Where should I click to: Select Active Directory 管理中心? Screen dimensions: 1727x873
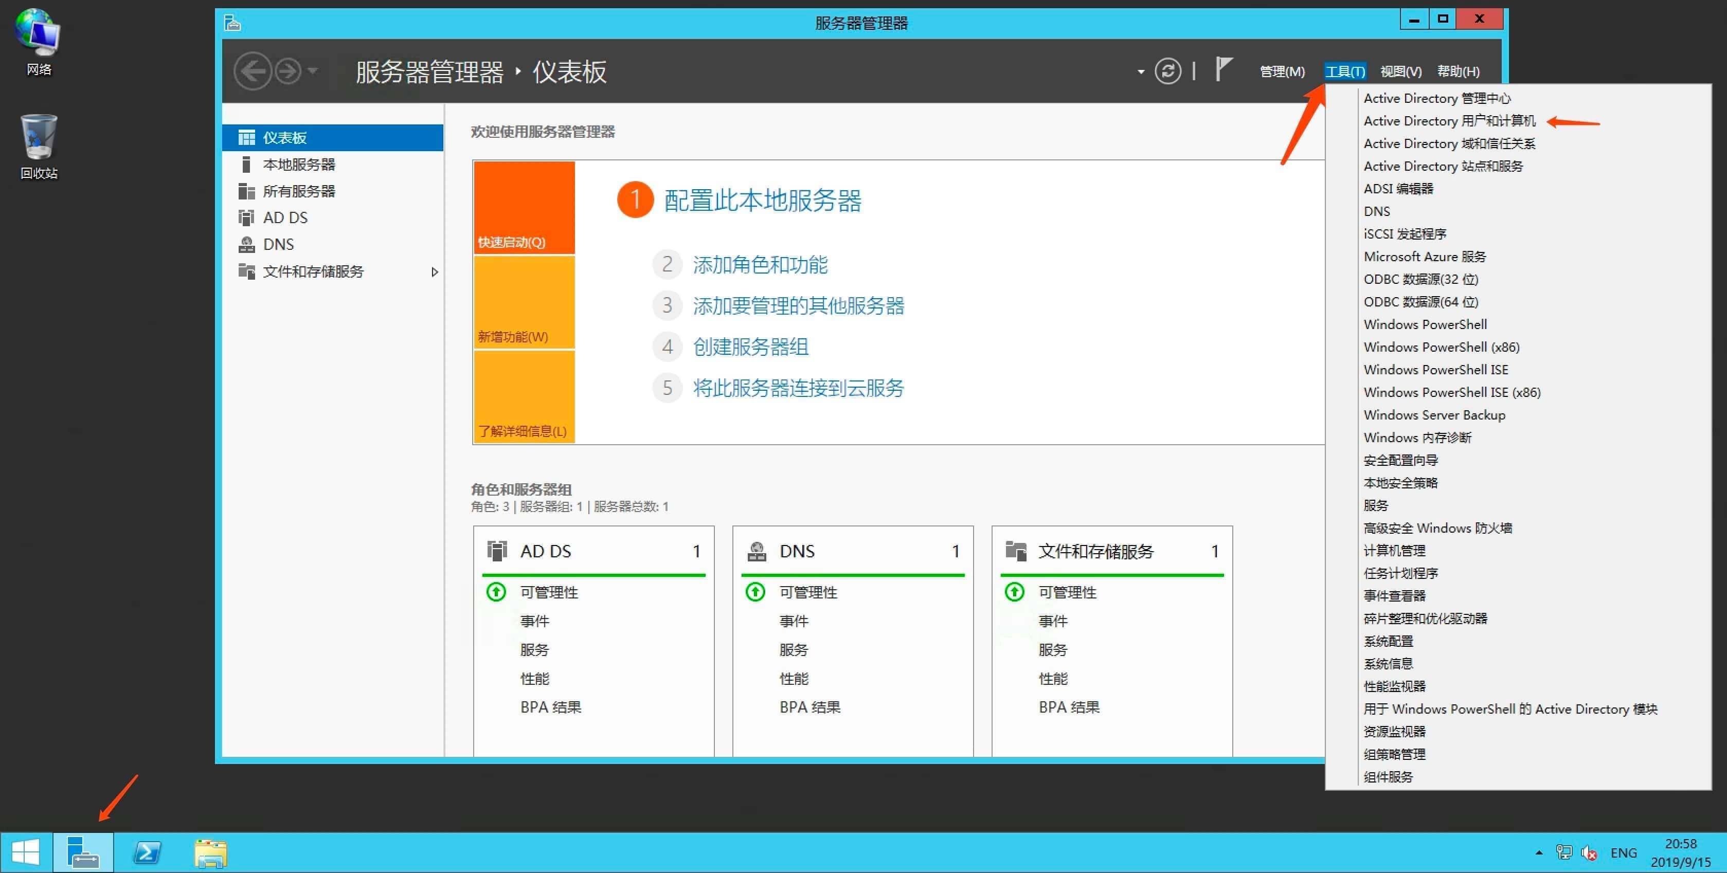coord(1435,98)
